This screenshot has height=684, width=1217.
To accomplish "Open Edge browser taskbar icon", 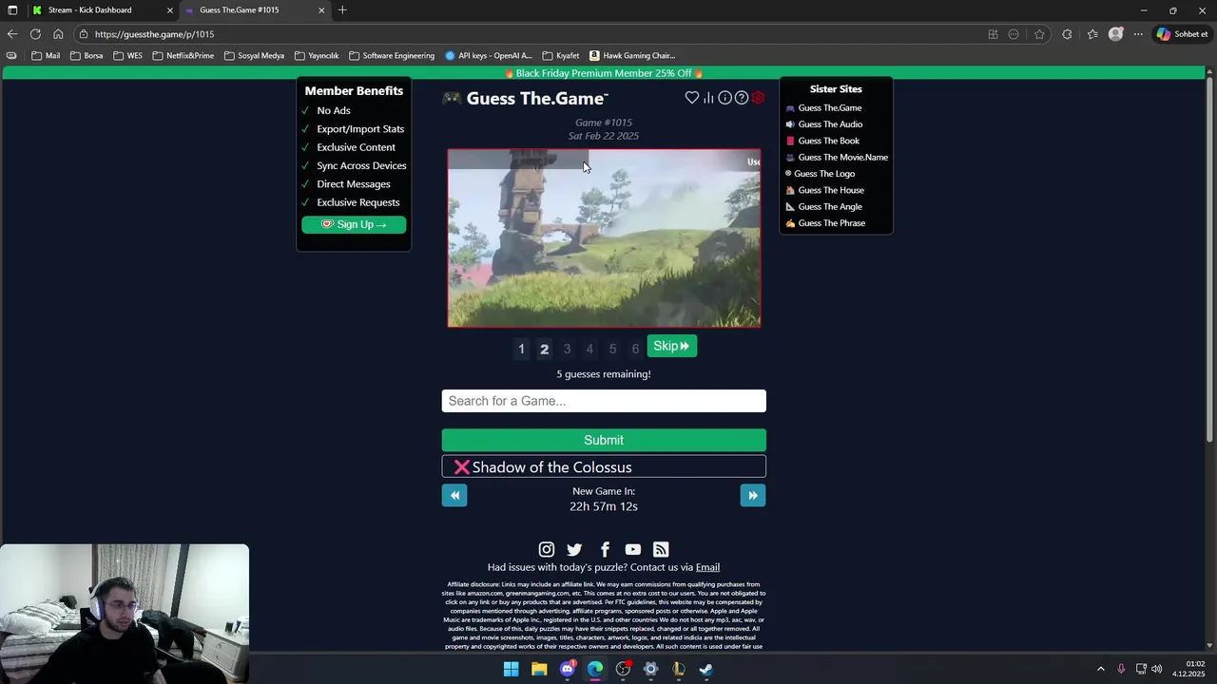I will [595, 669].
